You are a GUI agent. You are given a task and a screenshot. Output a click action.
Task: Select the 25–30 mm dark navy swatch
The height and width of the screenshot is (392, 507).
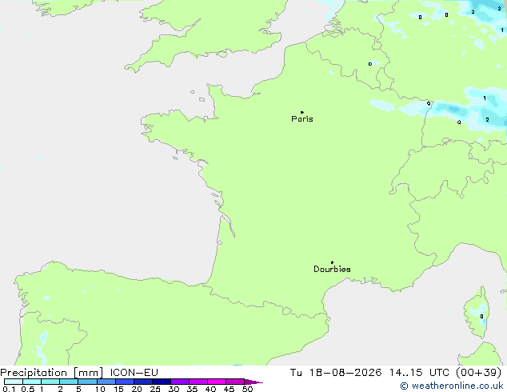coord(162,382)
